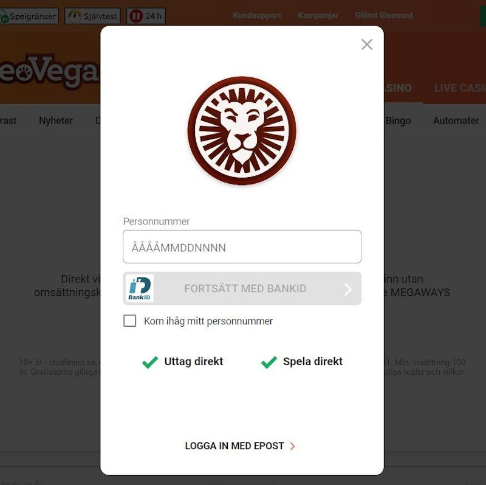Click the green Uttag direkt checkmark
The image size is (486, 485).
[x=150, y=362]
